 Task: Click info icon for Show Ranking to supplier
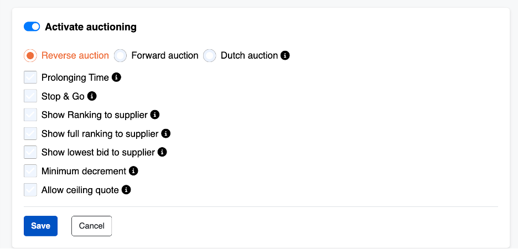155,115
